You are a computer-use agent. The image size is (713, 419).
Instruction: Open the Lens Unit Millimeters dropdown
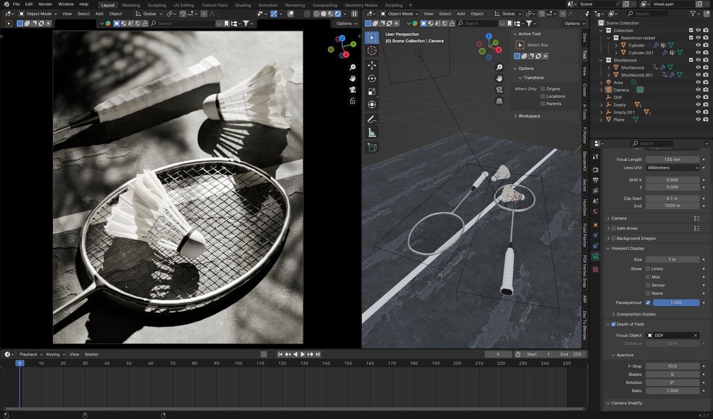[x=673, y=168]
